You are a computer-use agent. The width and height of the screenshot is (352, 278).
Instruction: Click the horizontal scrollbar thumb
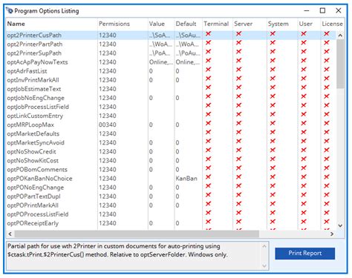137,234
